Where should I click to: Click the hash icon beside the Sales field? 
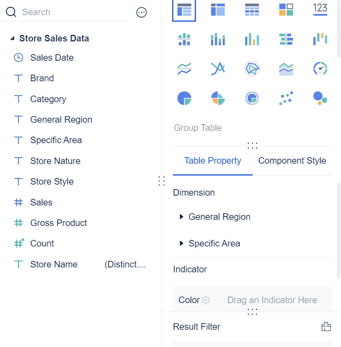click(18, 202)
